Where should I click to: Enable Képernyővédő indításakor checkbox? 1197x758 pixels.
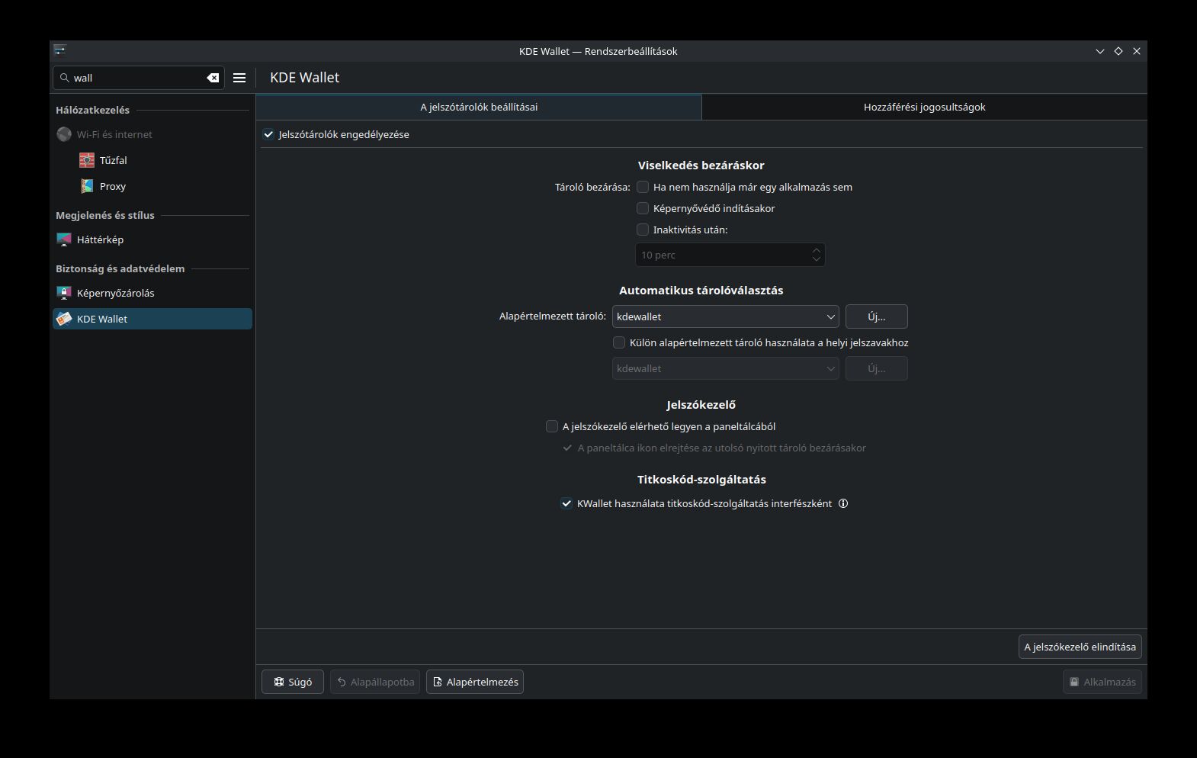tap(643, 208)
